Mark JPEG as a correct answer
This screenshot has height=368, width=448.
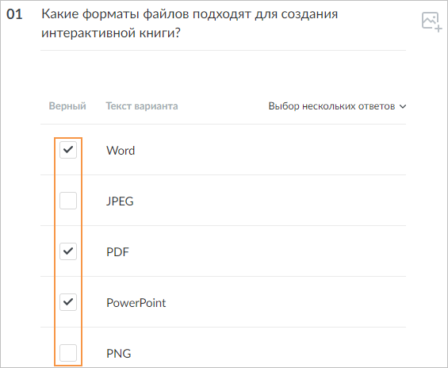(68, 201)
